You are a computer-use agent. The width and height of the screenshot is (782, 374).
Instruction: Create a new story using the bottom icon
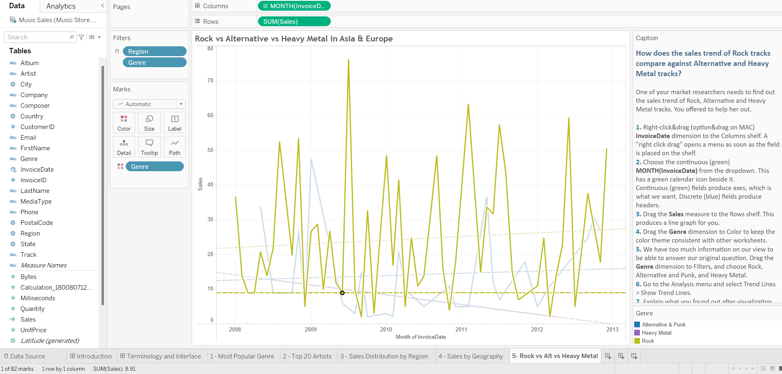click(634, 356)
